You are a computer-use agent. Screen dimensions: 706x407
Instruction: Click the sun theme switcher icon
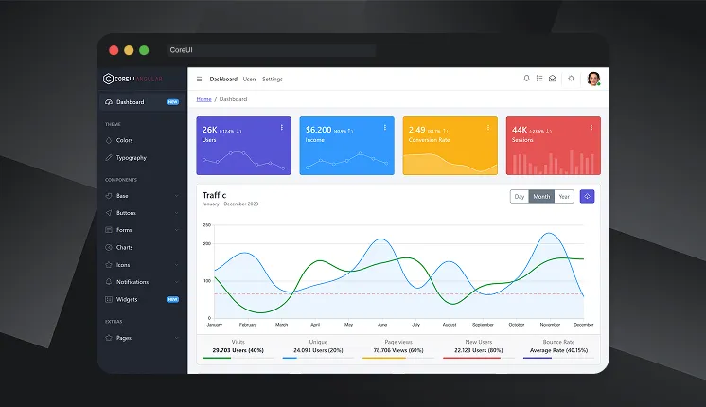571,79
